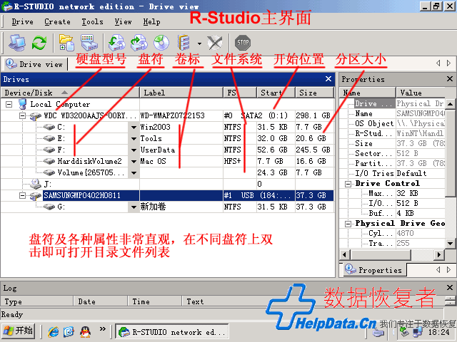The height and width of the screenshot is (342, 457).
Task: Sort by the Start column header
Action: pos(276,93)
